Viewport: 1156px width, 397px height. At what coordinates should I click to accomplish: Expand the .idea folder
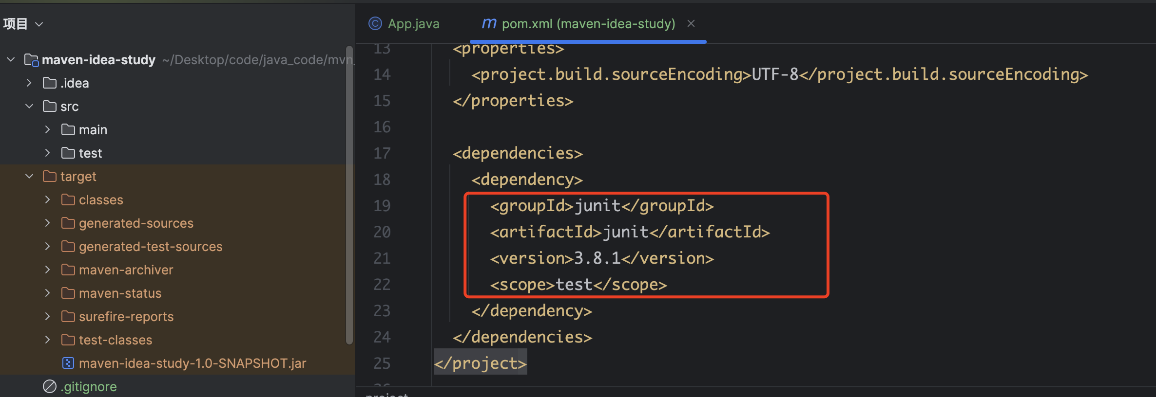click(x=29, y=83)
